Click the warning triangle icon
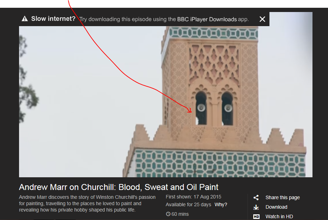Viewport: 328px width, 220px height. [x=25, y=19]
